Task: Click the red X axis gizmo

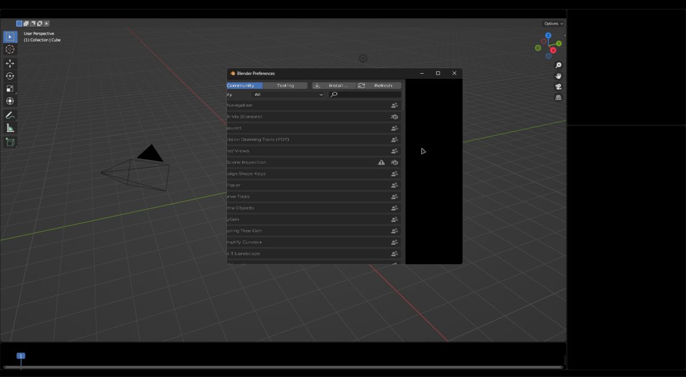Action: (x=553, y=50)
